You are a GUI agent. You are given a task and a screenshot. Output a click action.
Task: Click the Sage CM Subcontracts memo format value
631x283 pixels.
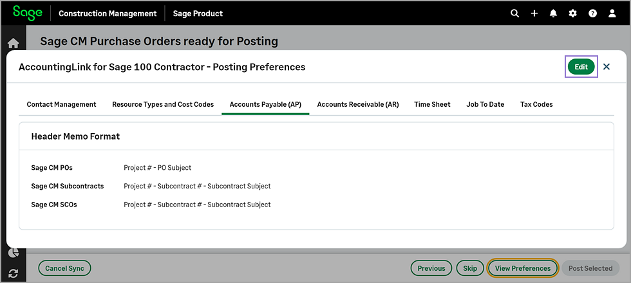click(x=197, y=186)
